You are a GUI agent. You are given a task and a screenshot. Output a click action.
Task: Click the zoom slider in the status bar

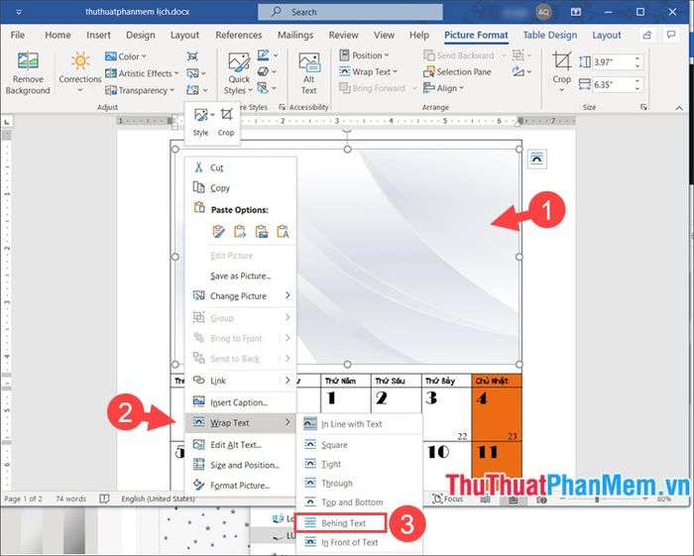(x=604, y=499)
